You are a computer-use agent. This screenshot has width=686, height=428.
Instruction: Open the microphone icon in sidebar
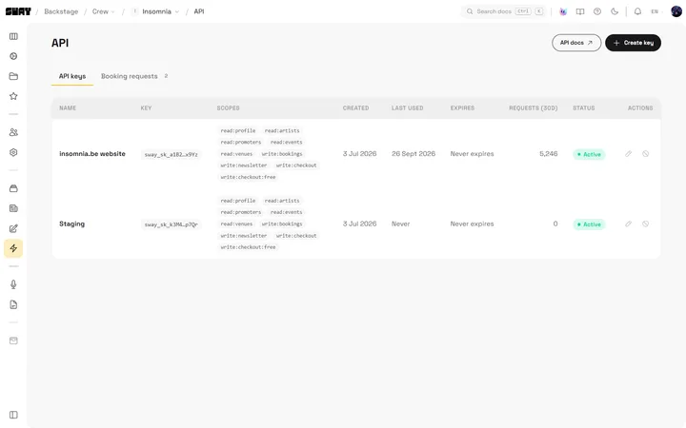tap(13, 284)
